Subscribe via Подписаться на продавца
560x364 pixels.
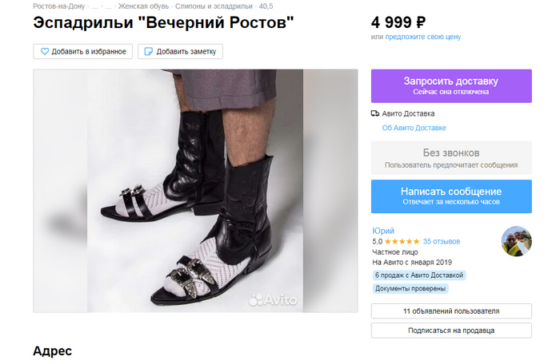[x=451, y=330]
